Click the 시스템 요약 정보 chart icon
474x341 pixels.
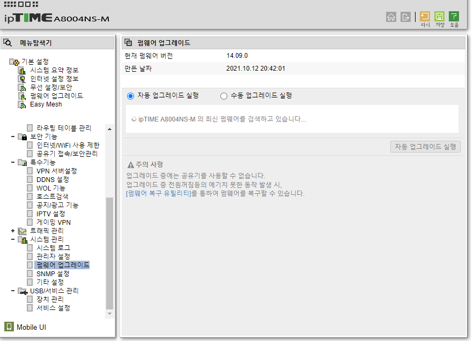click(22, 71)
